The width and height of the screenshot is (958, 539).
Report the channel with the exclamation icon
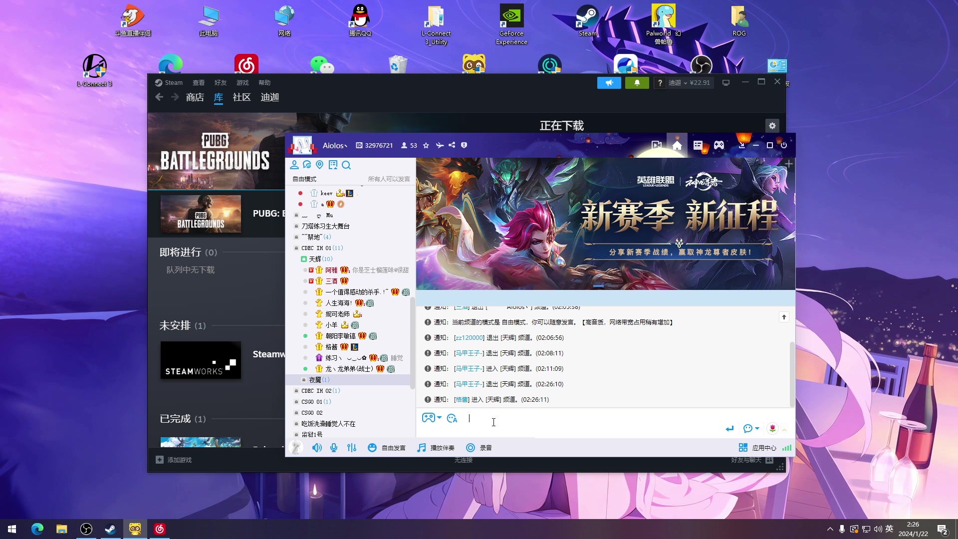(464, 145)
